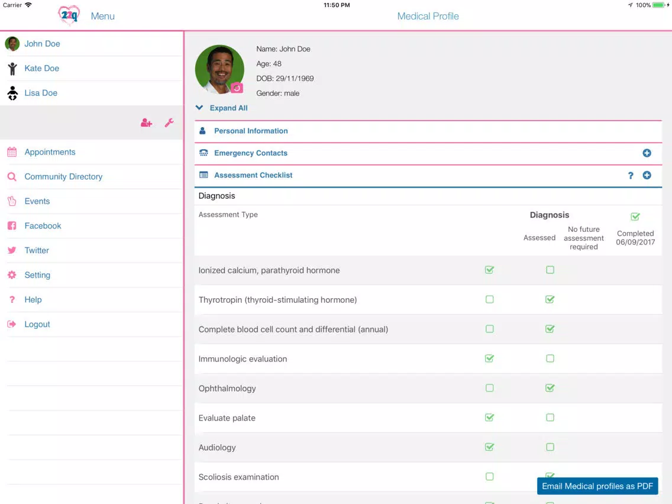Click the Expand All link text
Image resolution: width=672 pixels, height=504 pixels.
(x=228, y=108)
